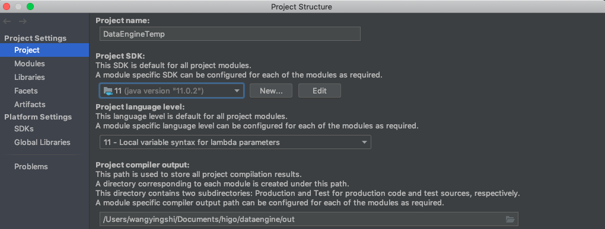Click the Project name text field

tap(230, 34)
